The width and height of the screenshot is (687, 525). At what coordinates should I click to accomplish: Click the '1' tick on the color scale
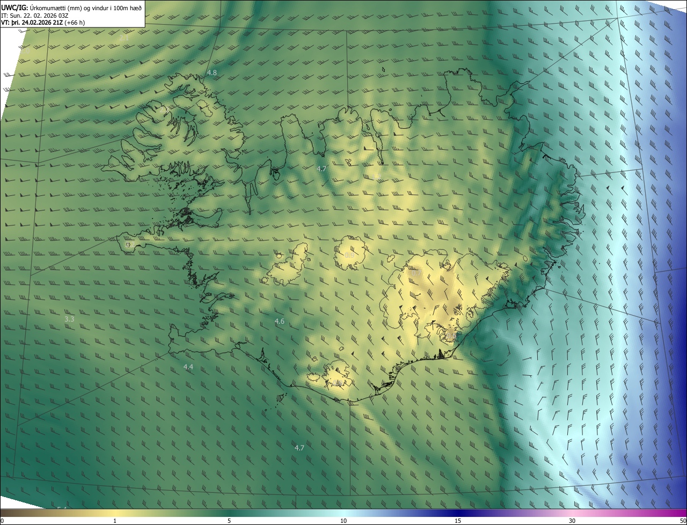[x=115, y=521]
